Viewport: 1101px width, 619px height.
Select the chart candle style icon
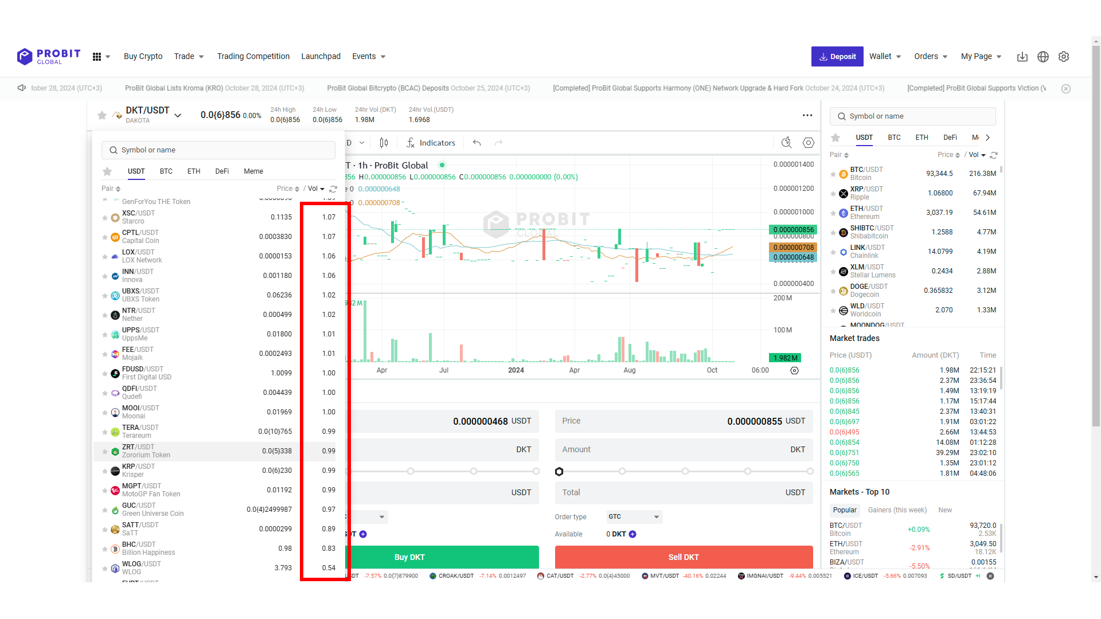[384, 143]
